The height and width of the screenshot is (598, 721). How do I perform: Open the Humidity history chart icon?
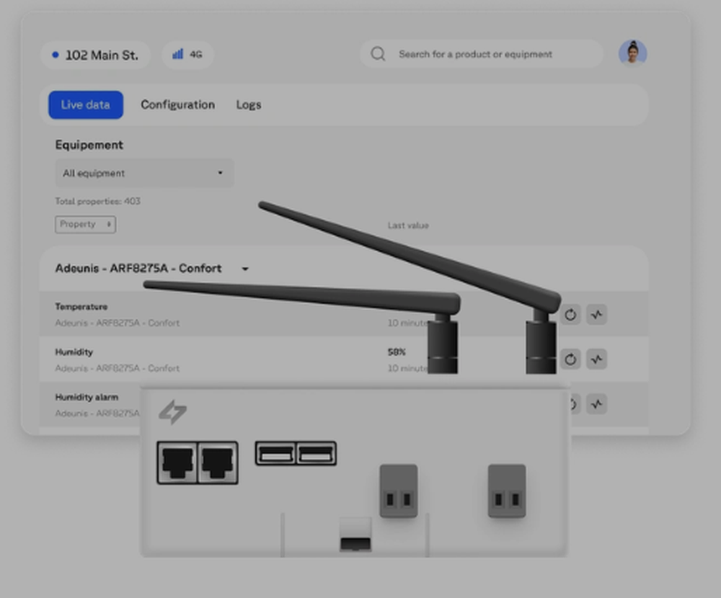[596, 360]
